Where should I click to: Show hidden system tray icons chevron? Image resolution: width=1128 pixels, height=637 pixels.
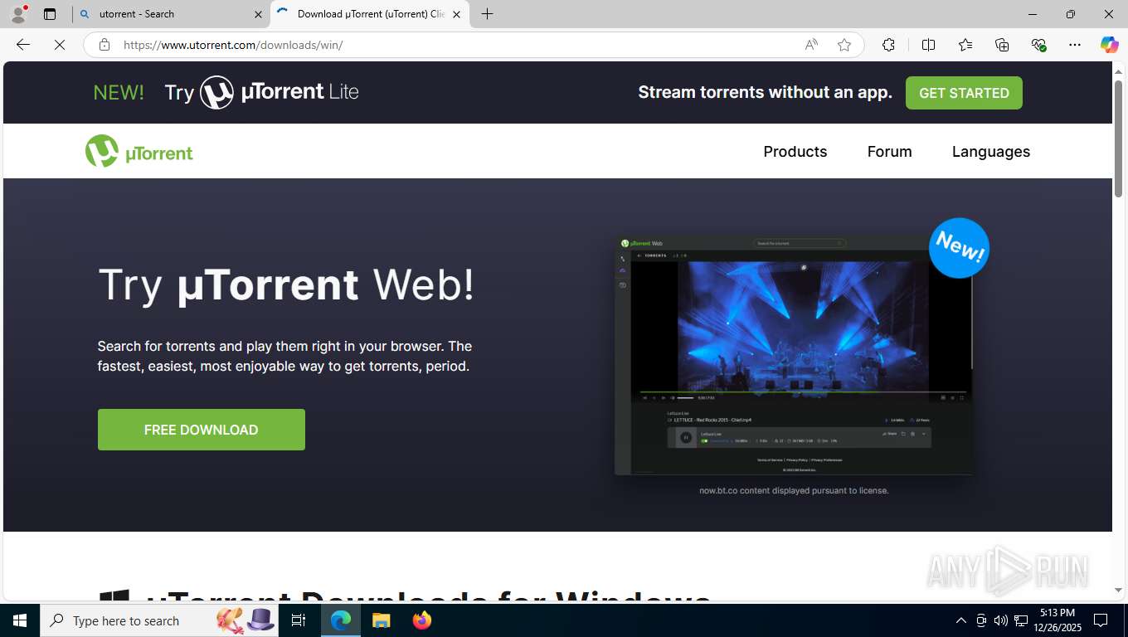point(960,620)
